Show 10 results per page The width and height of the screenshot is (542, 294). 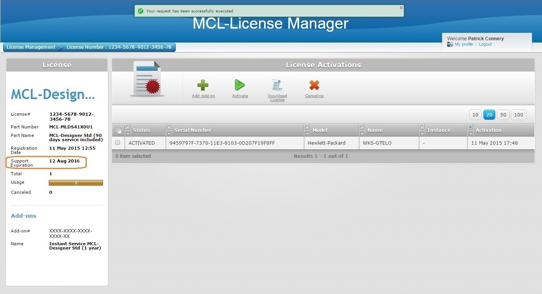(x=475, y=115)
